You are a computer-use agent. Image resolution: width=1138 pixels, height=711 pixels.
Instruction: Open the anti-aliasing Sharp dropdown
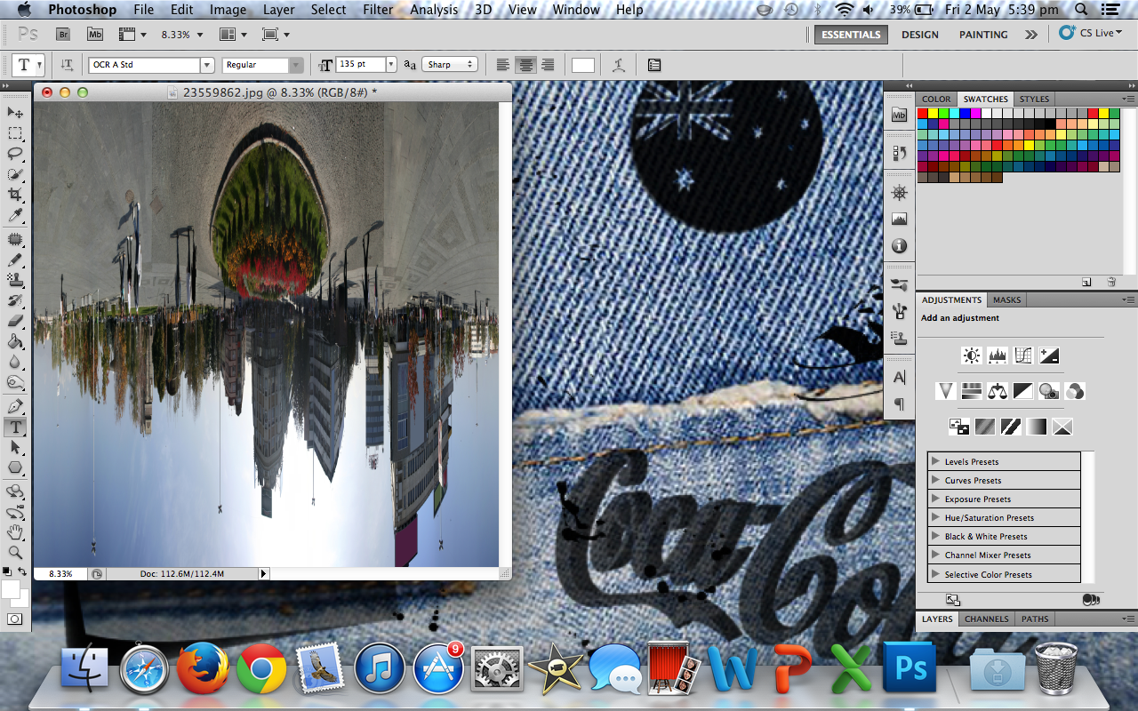click(x=450, y=65)
